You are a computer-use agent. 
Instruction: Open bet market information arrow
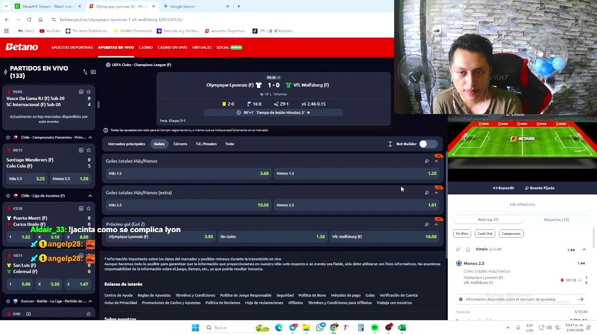coord(581,300)
